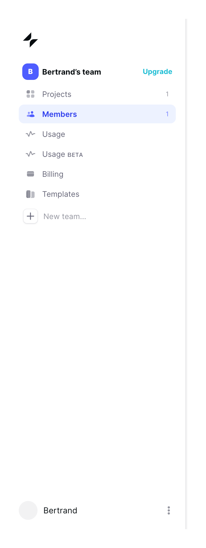This screenshot has width=206, height=548.
Task: Select Bertrand's team name
Action: point(71,71)
